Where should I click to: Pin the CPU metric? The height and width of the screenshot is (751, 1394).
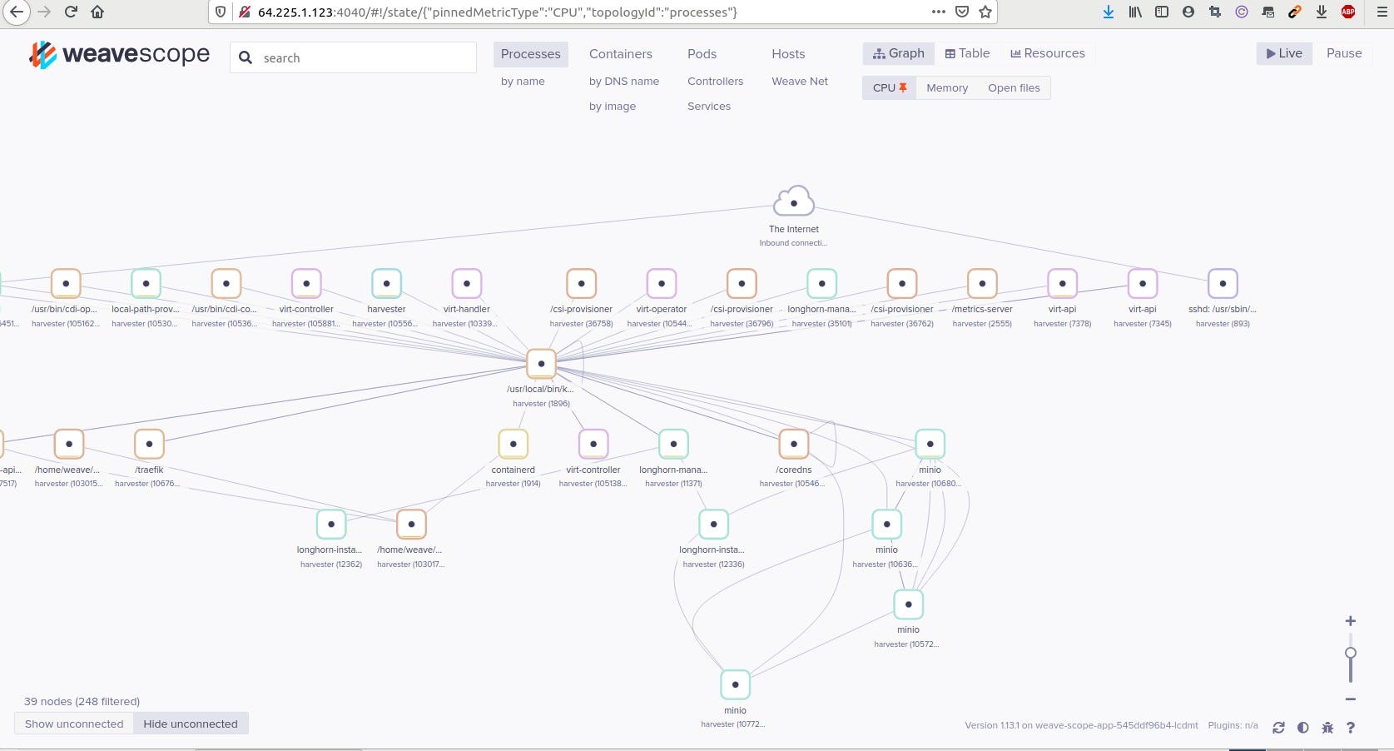point(890,87)
